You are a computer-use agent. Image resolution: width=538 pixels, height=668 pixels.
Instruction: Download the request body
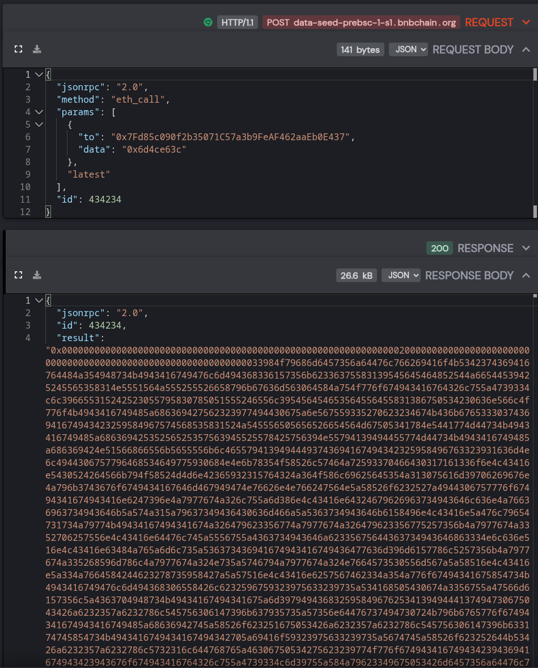pyautogui.click(x=37, y=49)
